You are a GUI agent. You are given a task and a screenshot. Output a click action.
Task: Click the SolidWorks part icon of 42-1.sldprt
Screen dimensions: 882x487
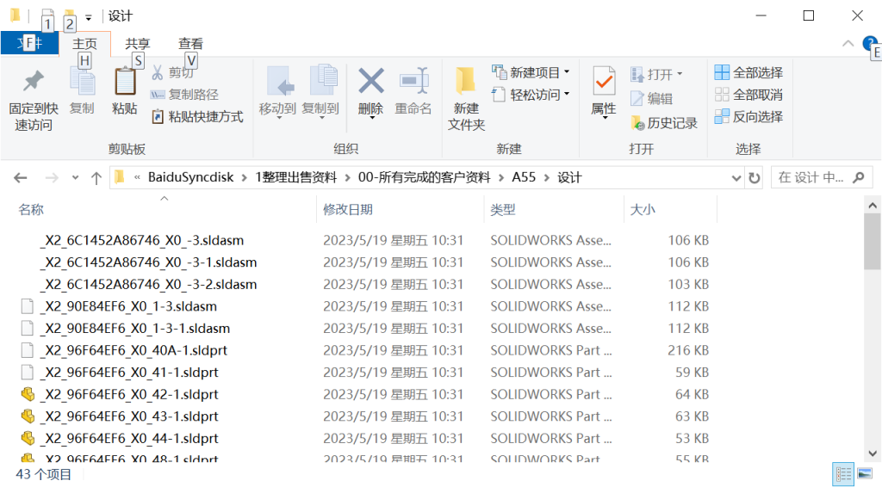coord(28,394)
